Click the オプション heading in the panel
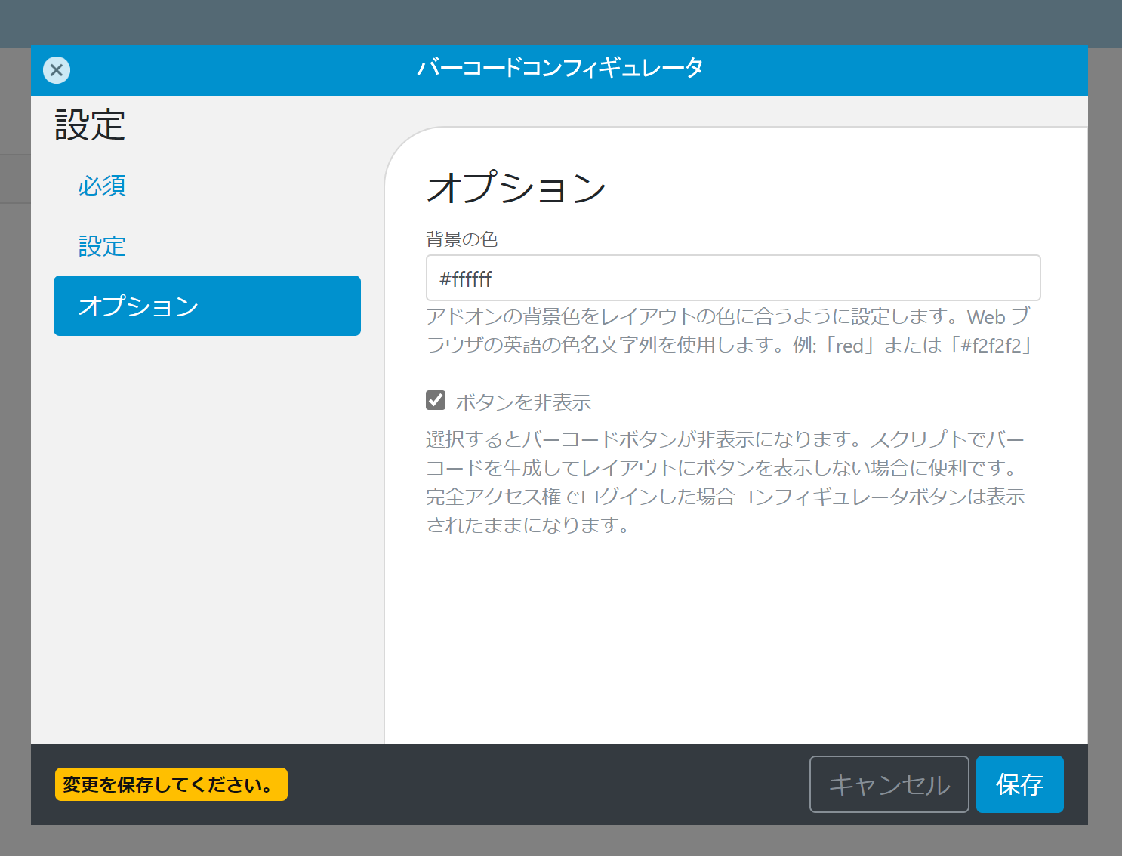The height and width of the screenshot is (856, 1122). click(517, 187)
